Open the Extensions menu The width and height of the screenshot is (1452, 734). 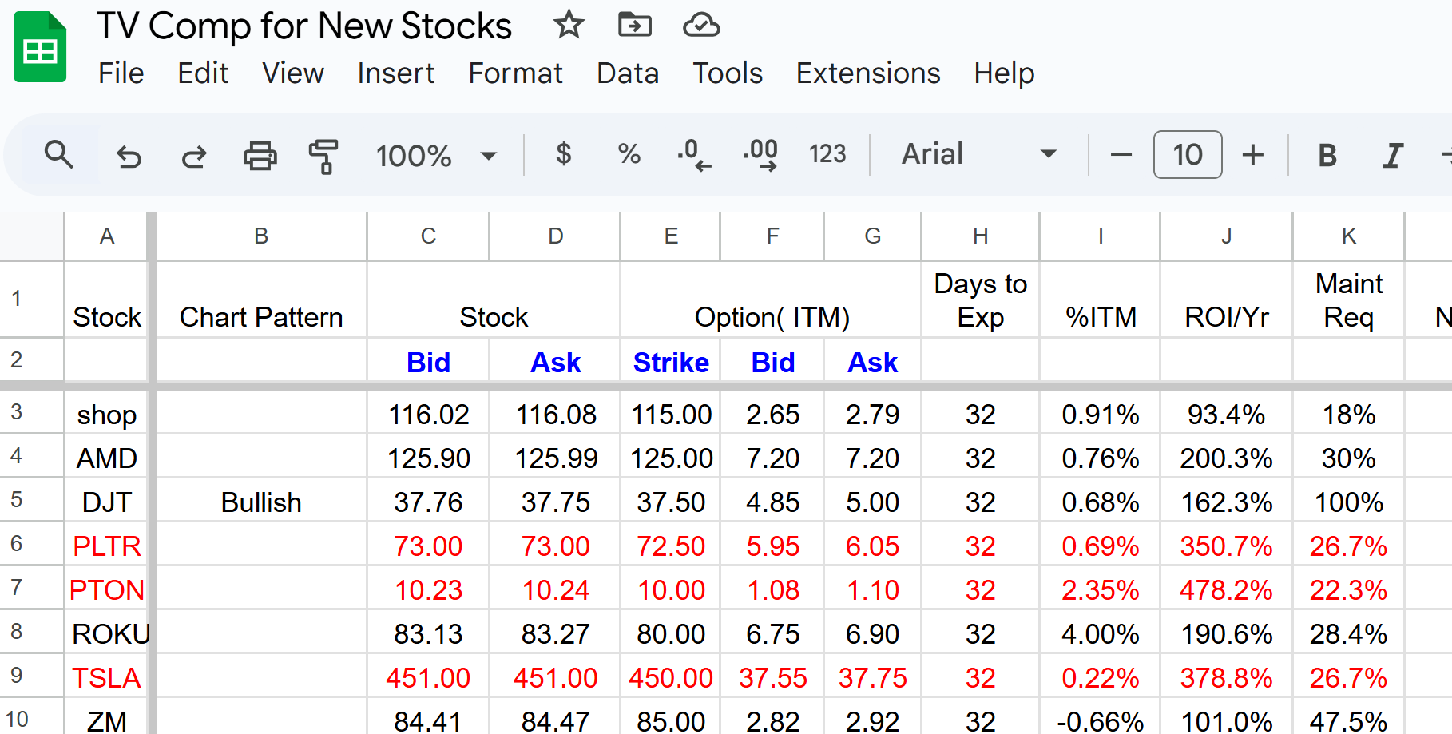tap(868, 73)
